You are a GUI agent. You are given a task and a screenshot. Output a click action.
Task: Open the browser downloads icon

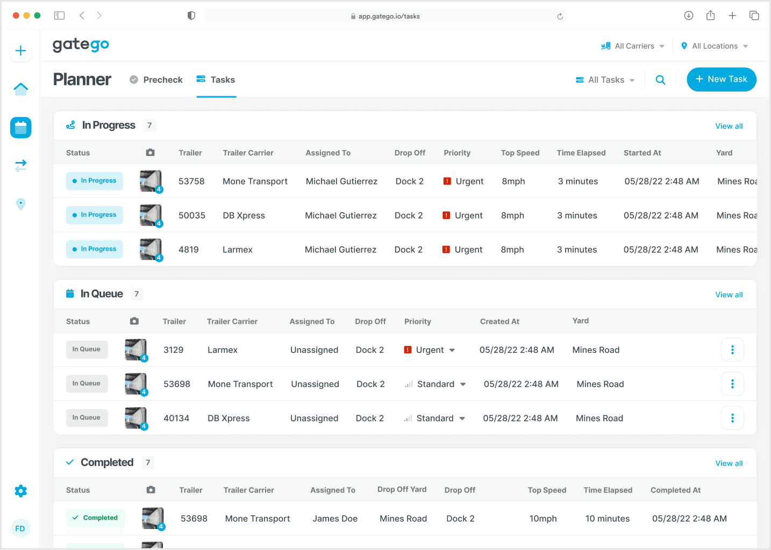click(688, 16)
